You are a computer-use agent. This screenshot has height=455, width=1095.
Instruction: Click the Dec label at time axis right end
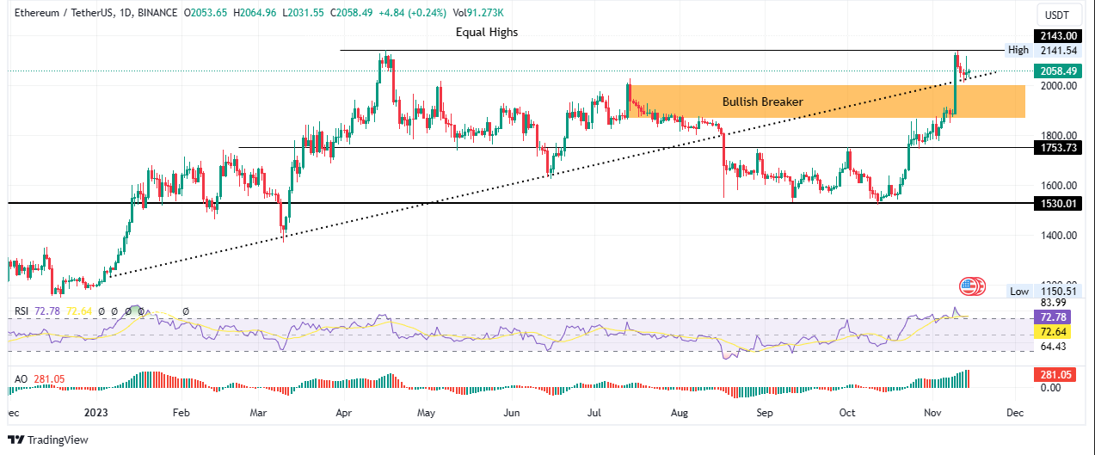coord(1015,413)
